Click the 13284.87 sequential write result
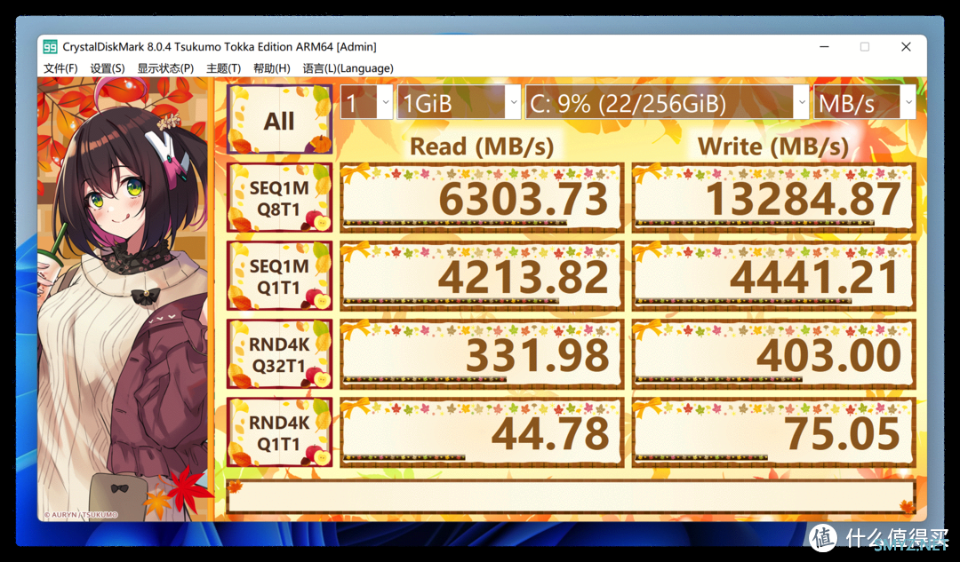Screen dimensions: 960x562 (774, 198)
